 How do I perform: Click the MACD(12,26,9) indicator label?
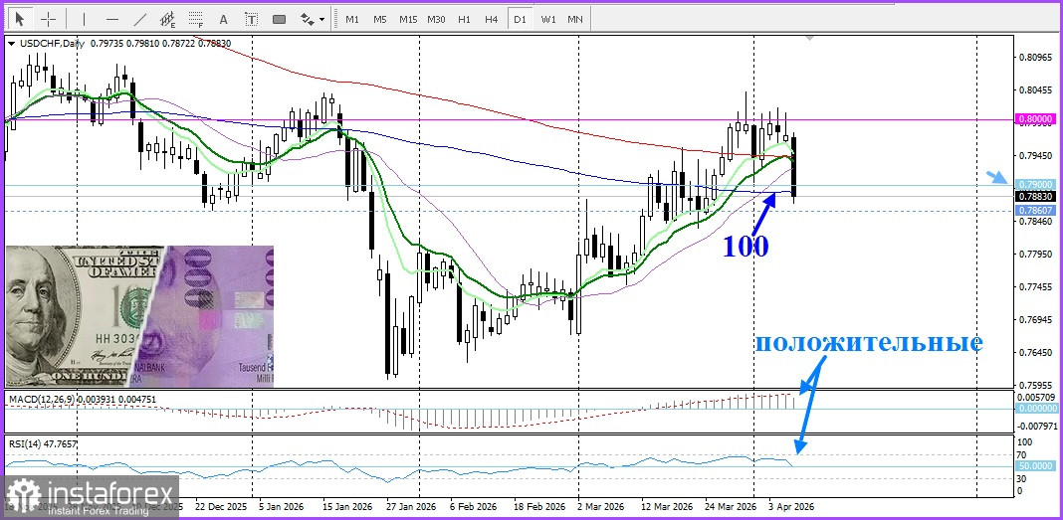[41, 400]
